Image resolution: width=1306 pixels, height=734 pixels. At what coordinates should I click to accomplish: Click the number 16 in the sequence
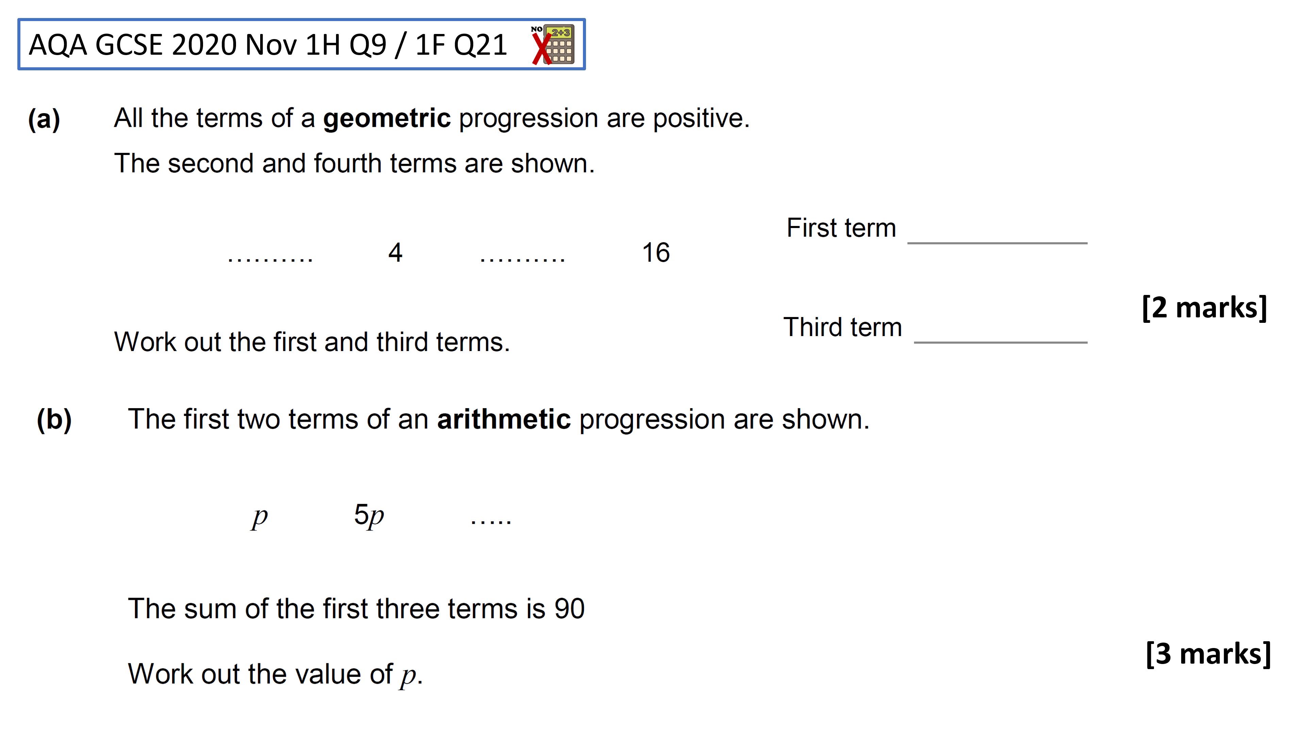pyautogui.click(x=655, y=252)
